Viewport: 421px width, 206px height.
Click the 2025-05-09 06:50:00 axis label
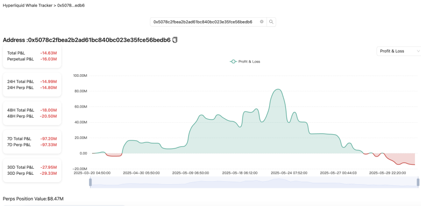pos(191,173)
